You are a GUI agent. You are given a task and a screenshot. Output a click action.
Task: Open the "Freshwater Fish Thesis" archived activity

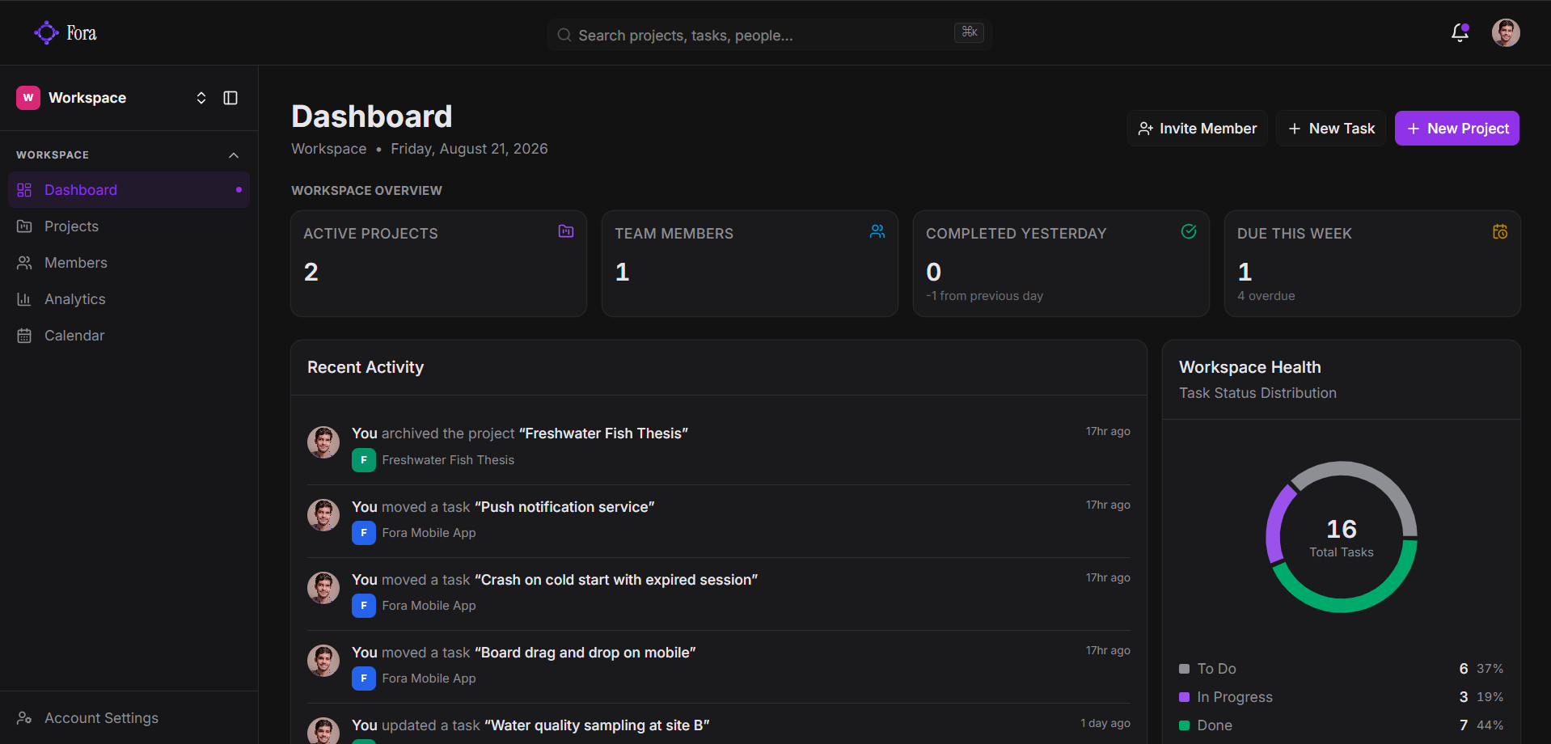pyautogui.click(x=719, y=447)
